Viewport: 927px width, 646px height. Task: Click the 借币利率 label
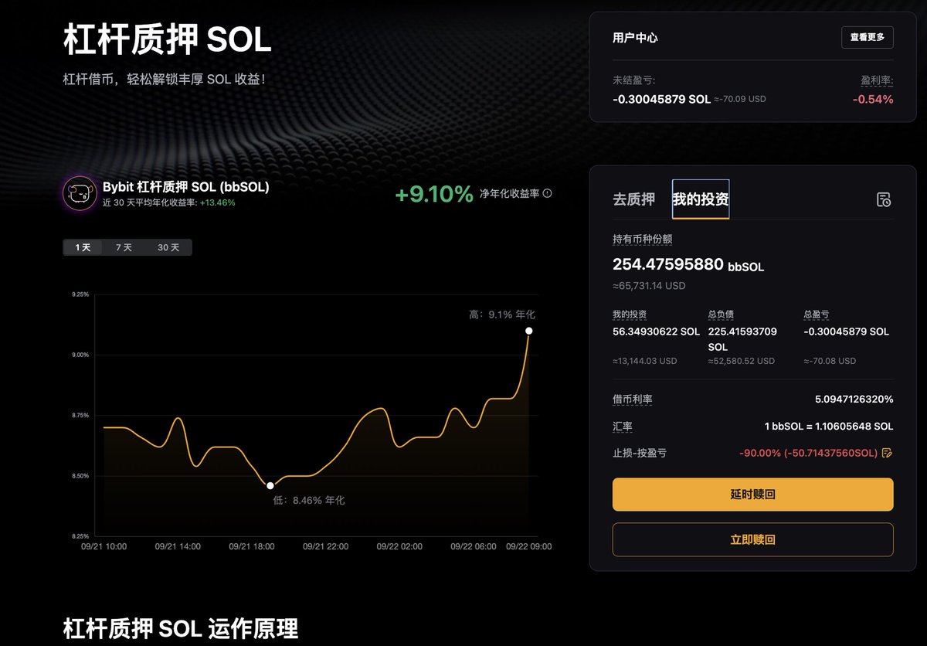(633, 399)
